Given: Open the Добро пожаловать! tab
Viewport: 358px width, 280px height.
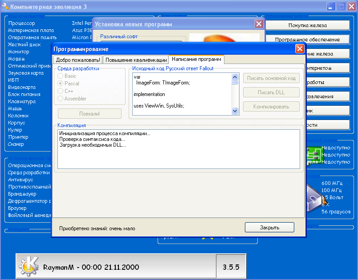Looking at the screenshot, I should [78, 60].
